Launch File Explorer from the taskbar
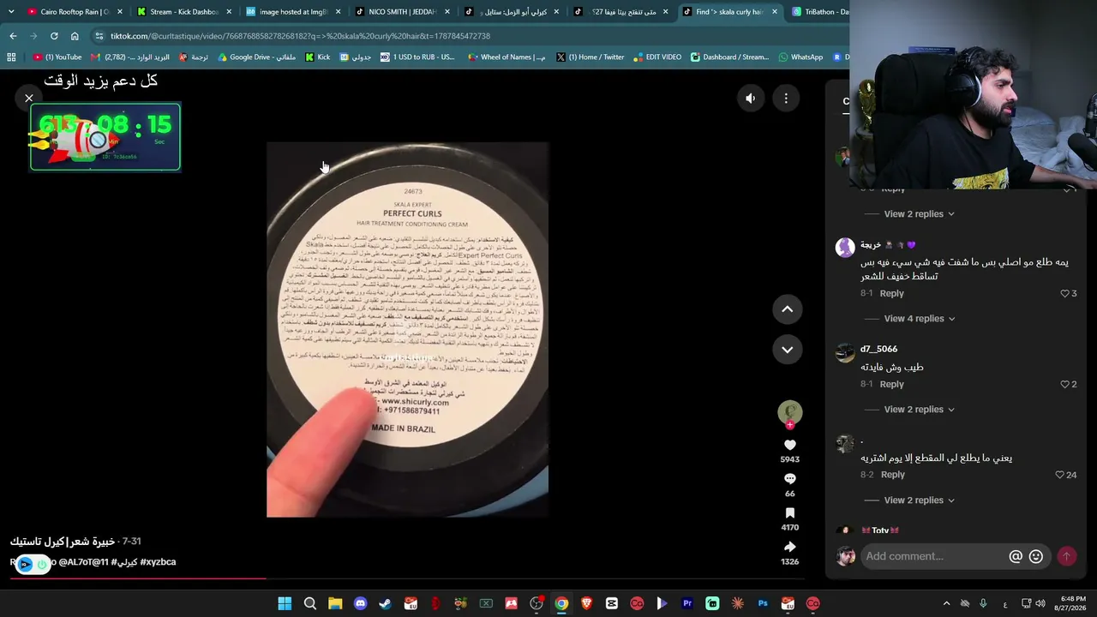 (335, 604)
